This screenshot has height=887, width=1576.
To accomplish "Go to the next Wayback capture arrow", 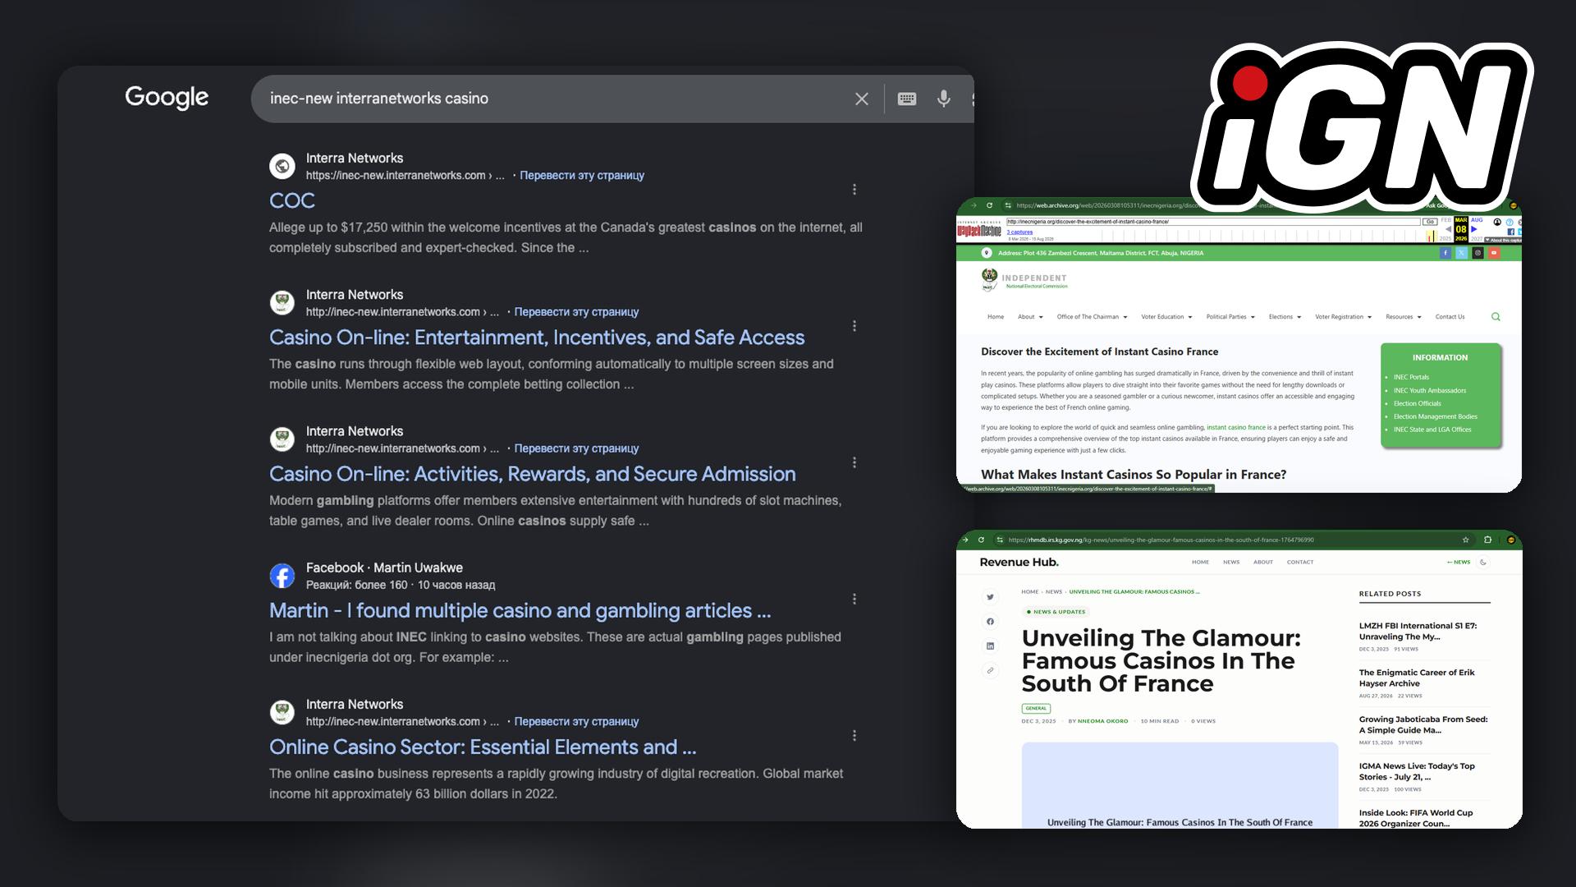I will [x=1474, y=229].
